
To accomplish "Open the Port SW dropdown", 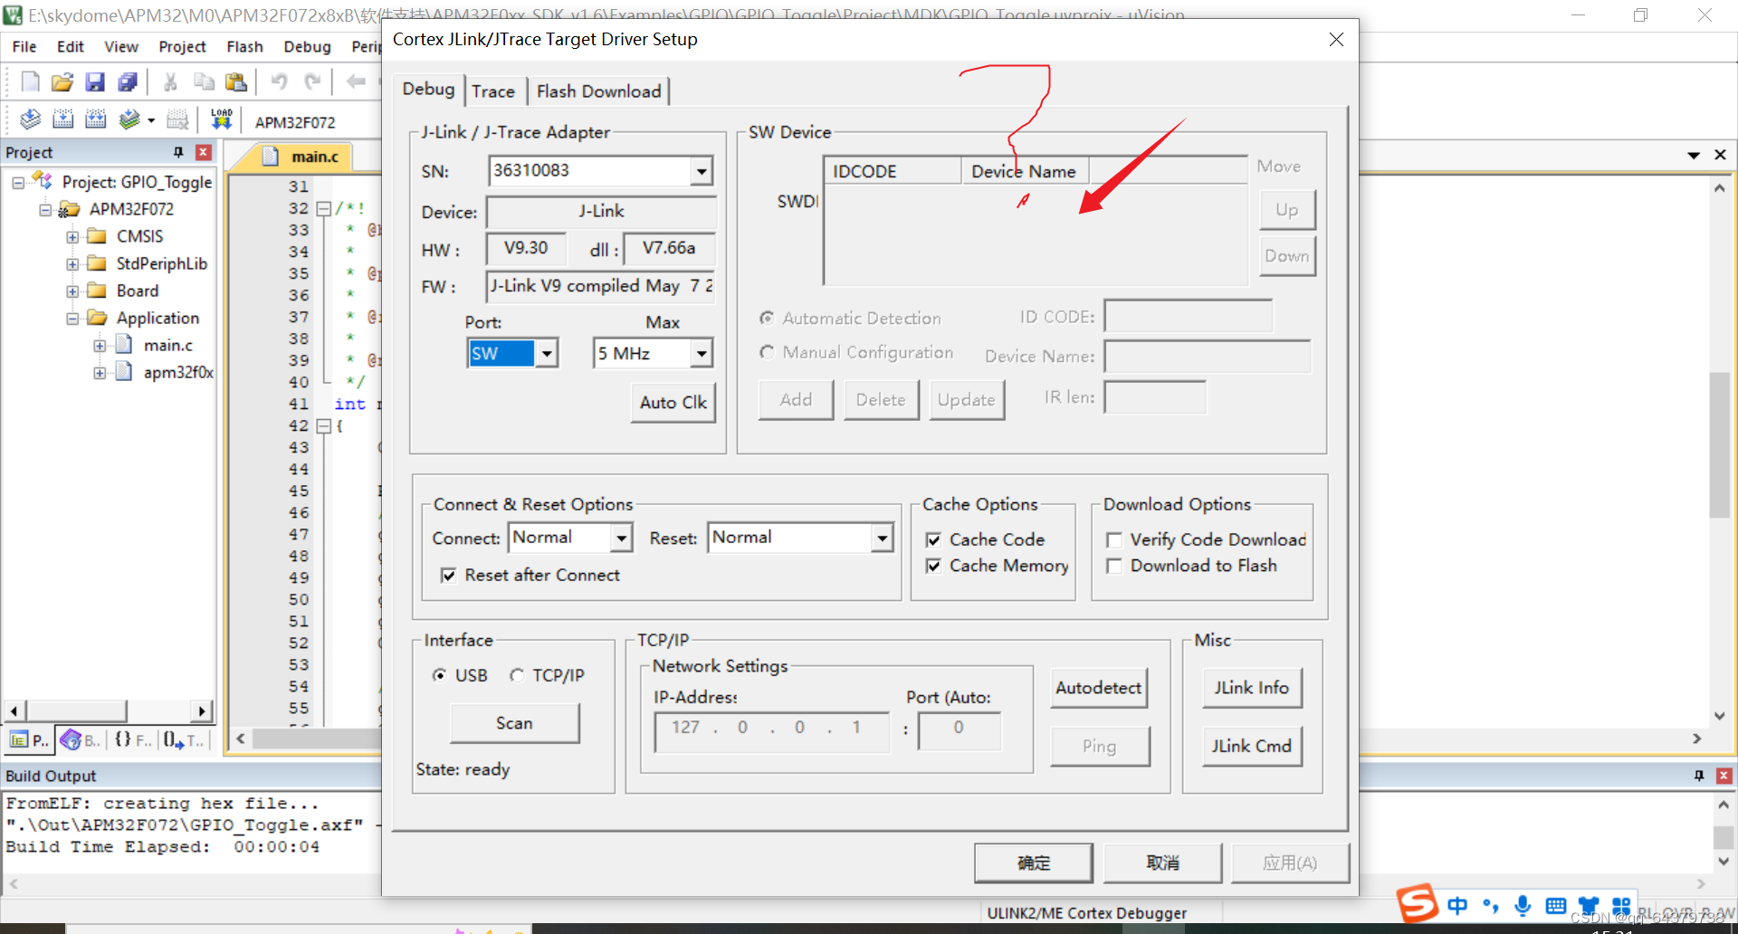I will click(x=547, y=354).
